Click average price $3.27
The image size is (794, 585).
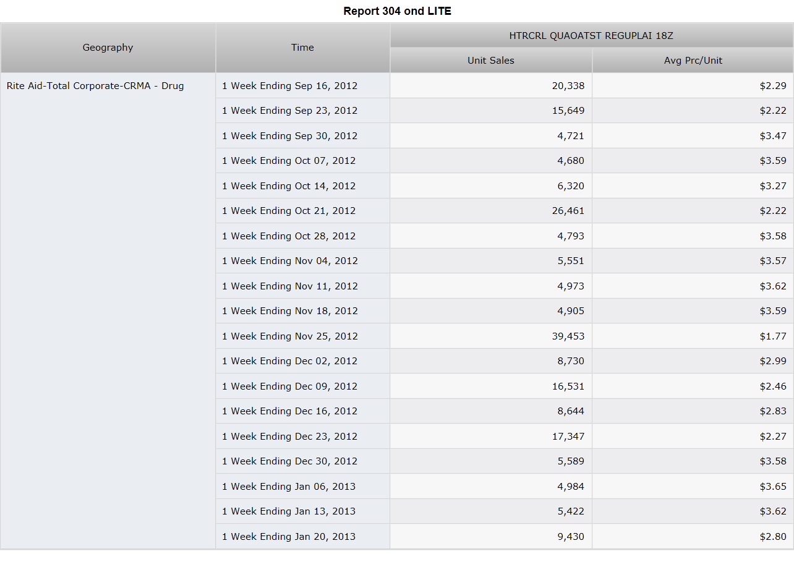(x=693, y=186)
